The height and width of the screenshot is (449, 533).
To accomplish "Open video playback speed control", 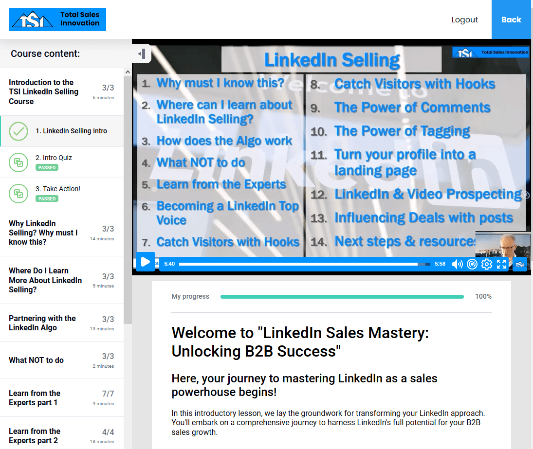I will pyautogui.click(x=472, y=264).
